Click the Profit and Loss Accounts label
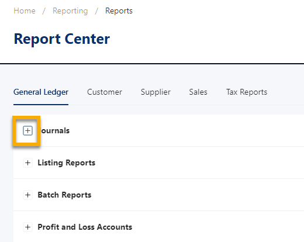The height and width of the screenshot is (242, 304). pyautogui.click(x=85, y=227)
